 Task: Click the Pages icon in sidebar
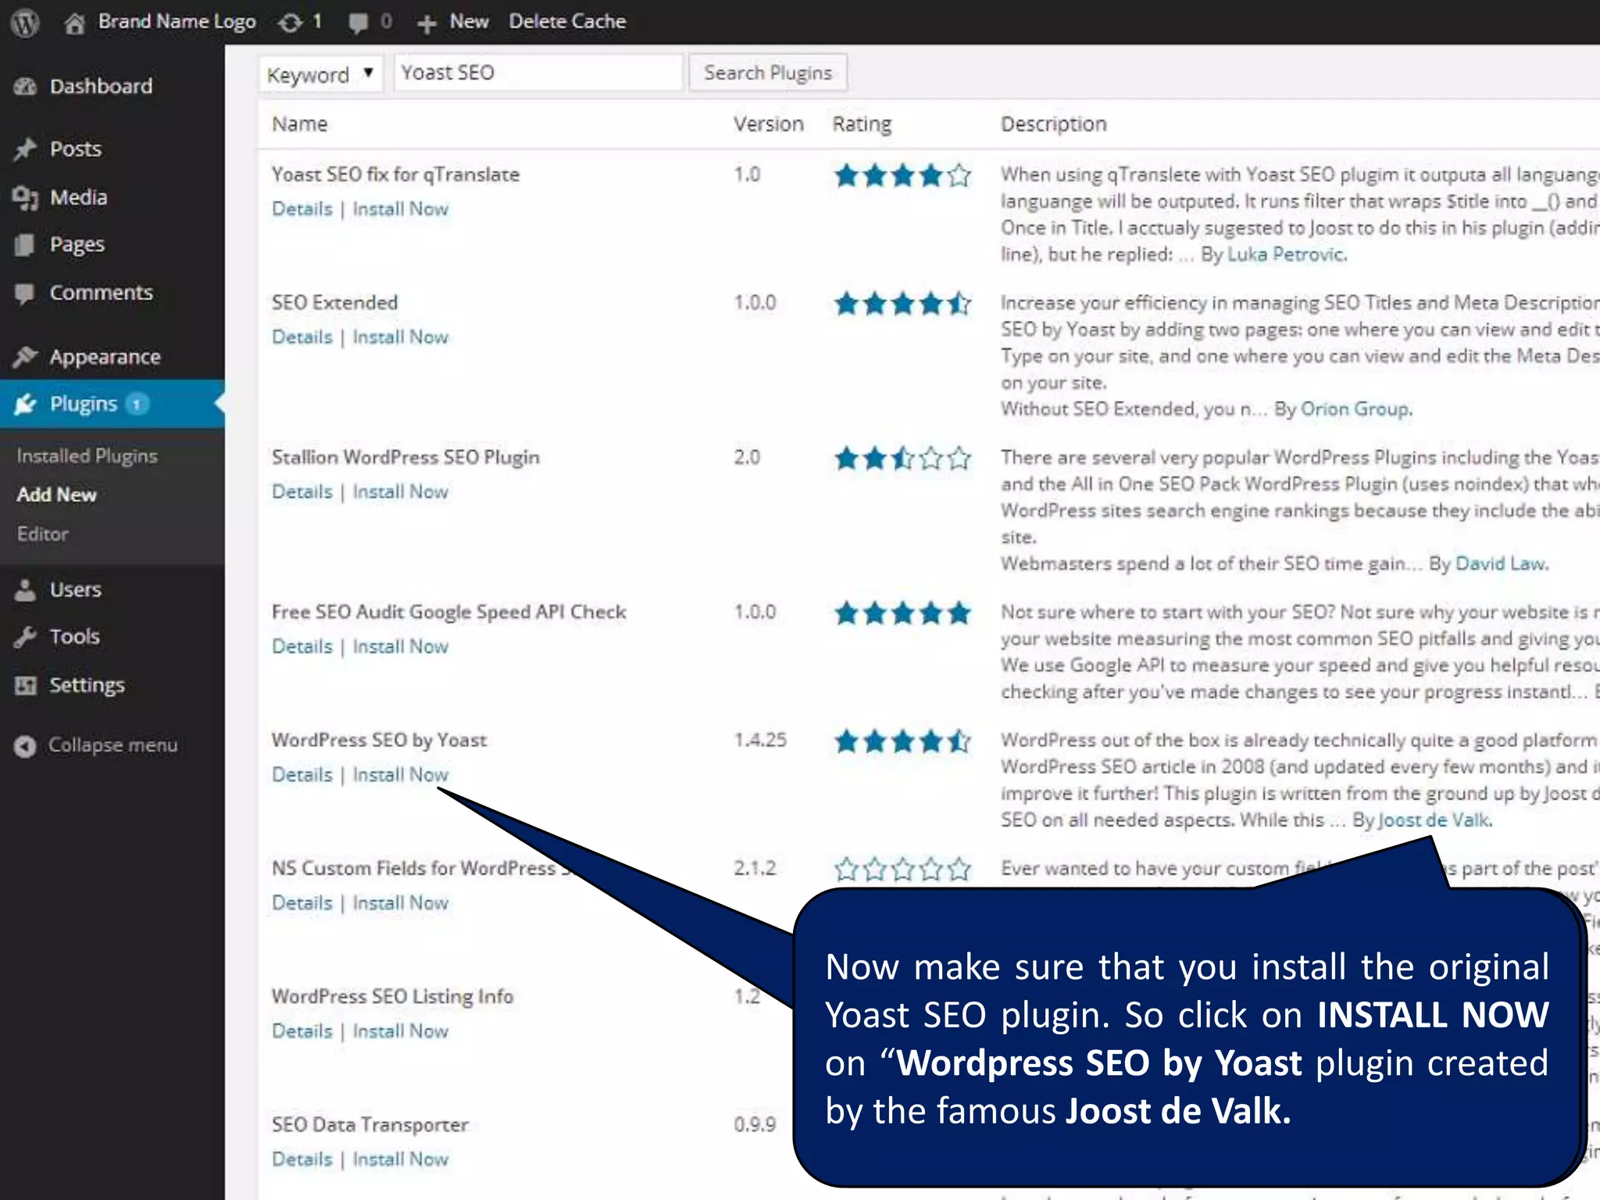tap(25, 245)
